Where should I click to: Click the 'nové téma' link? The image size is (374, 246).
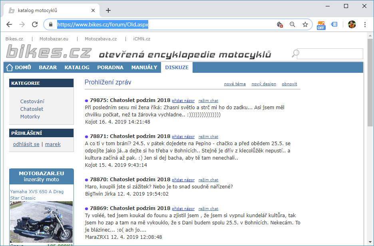point(235,84)
